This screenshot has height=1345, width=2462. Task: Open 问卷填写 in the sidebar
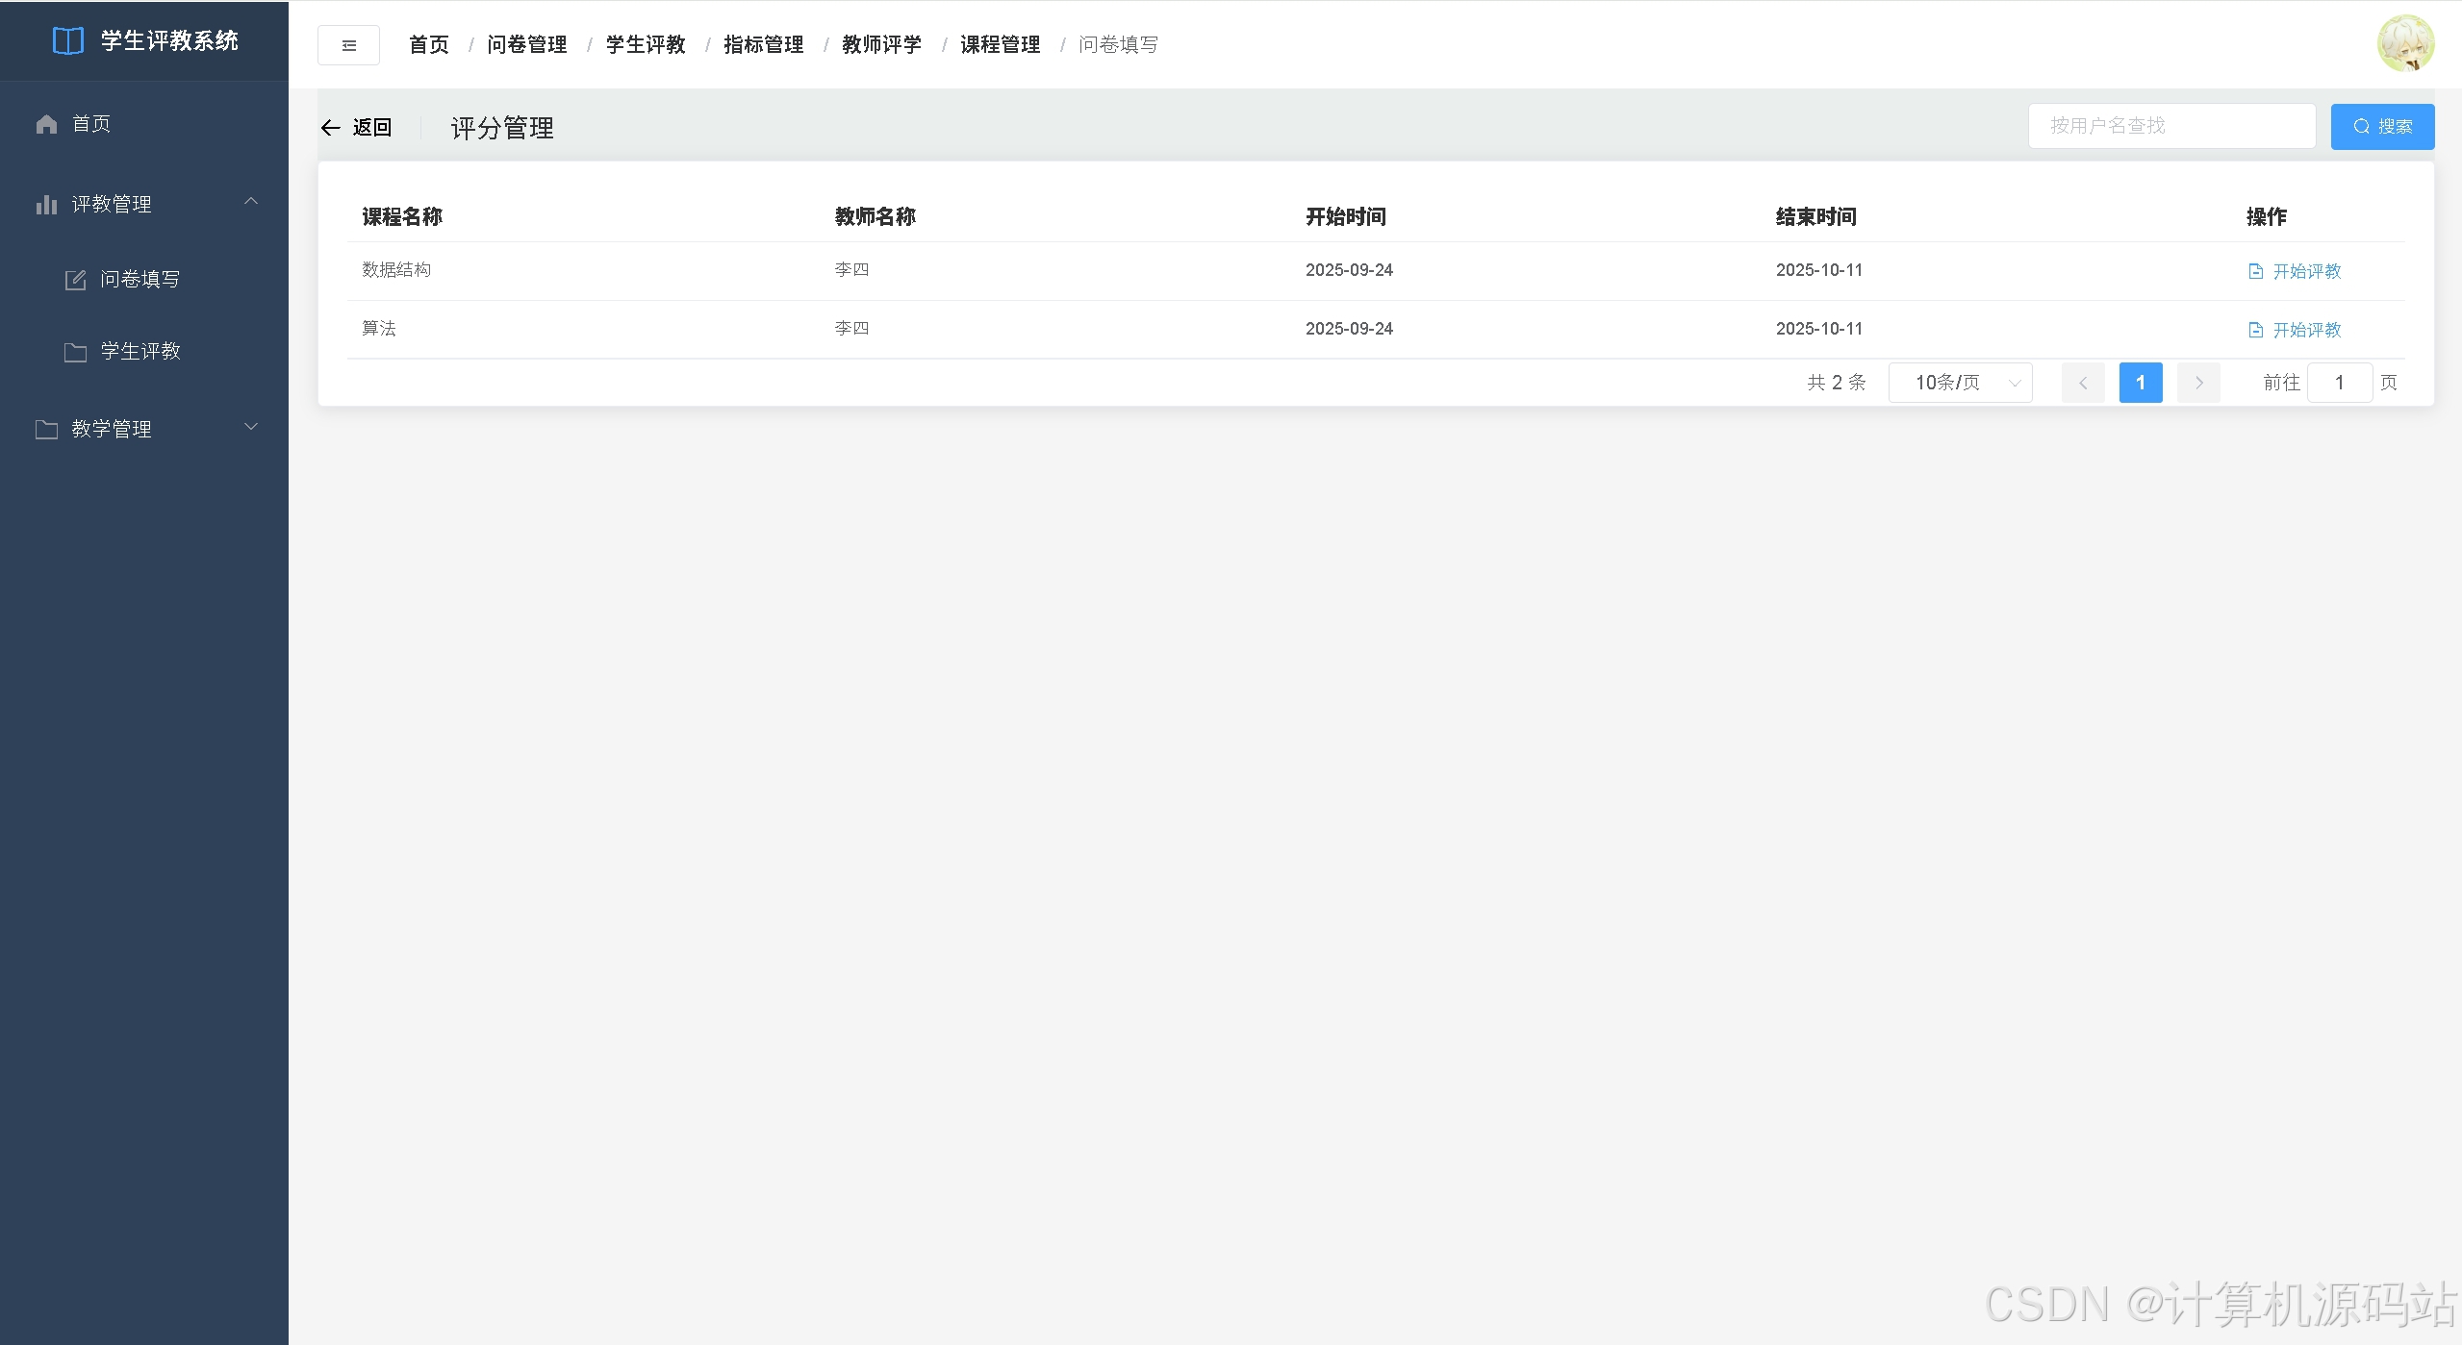[144, 280]
